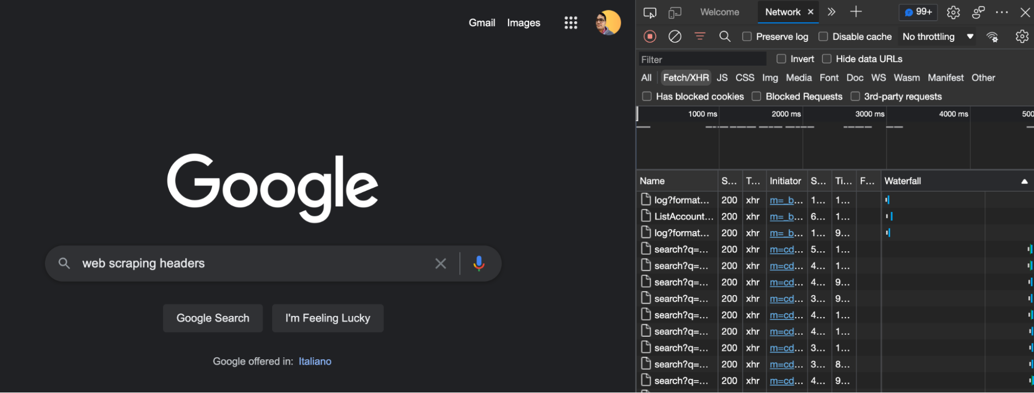
Task: Sort requests by the Name column header
Action: tap(677, 182)
